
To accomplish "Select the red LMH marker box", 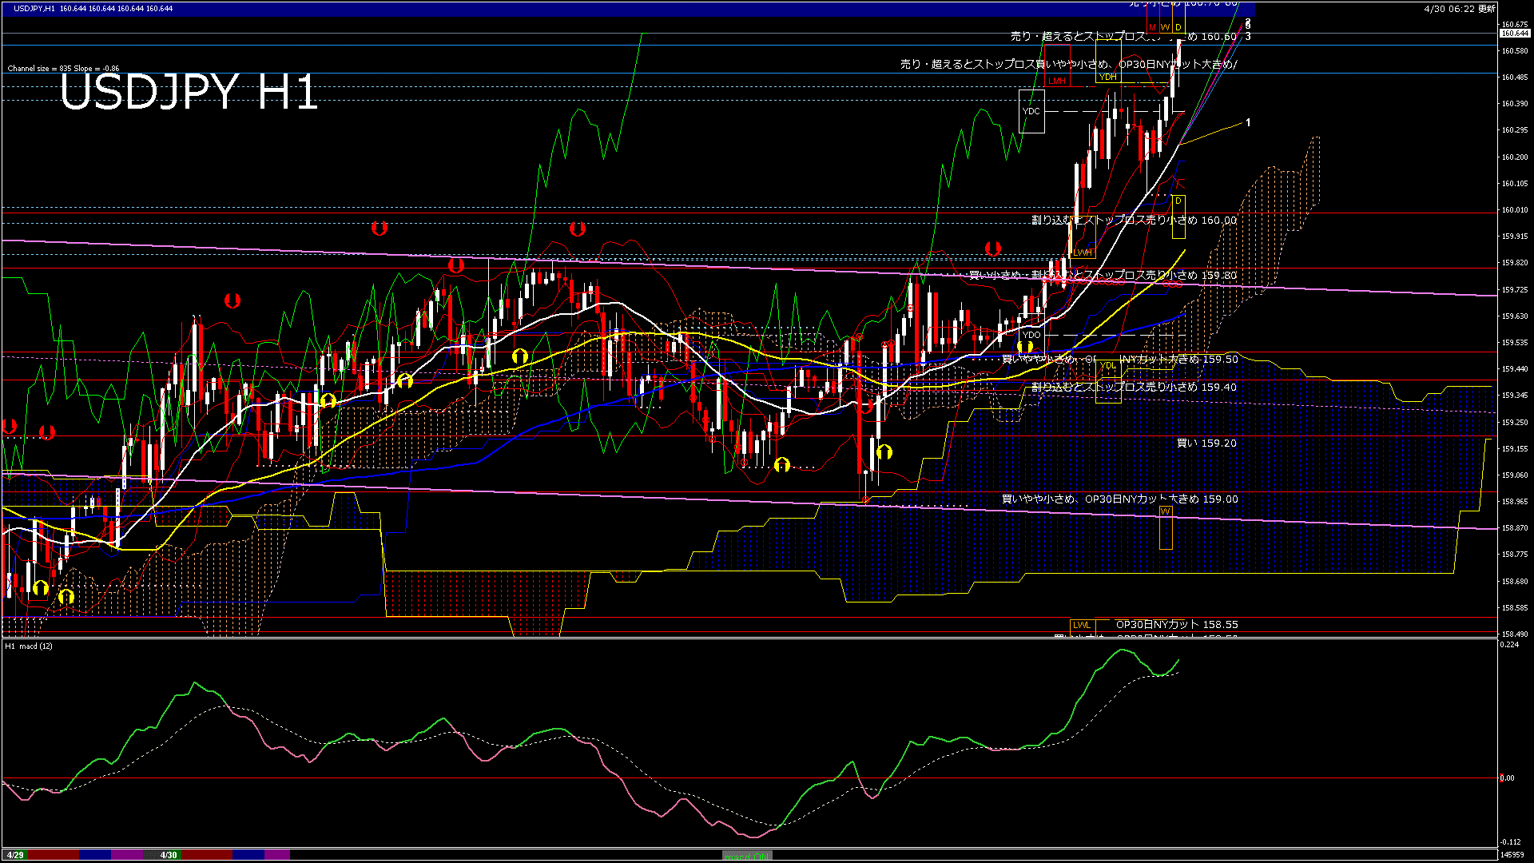I will point(1057,81).
